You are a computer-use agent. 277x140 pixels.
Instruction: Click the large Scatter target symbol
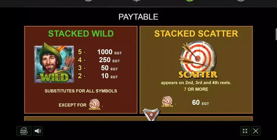click(198, 60)
